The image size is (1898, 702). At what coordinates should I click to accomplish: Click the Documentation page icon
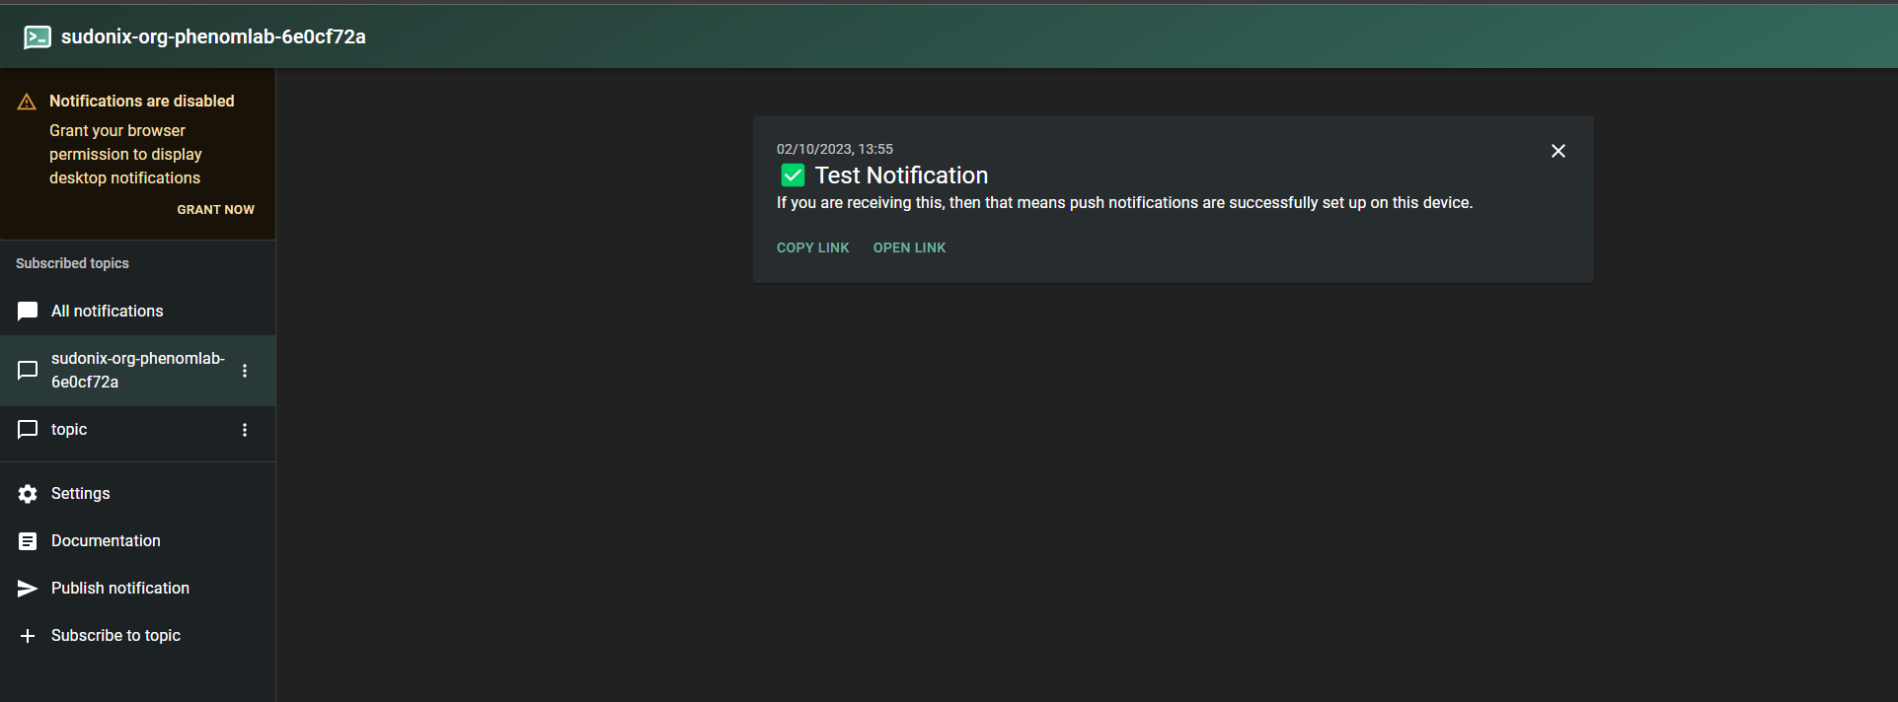(28, 541)
